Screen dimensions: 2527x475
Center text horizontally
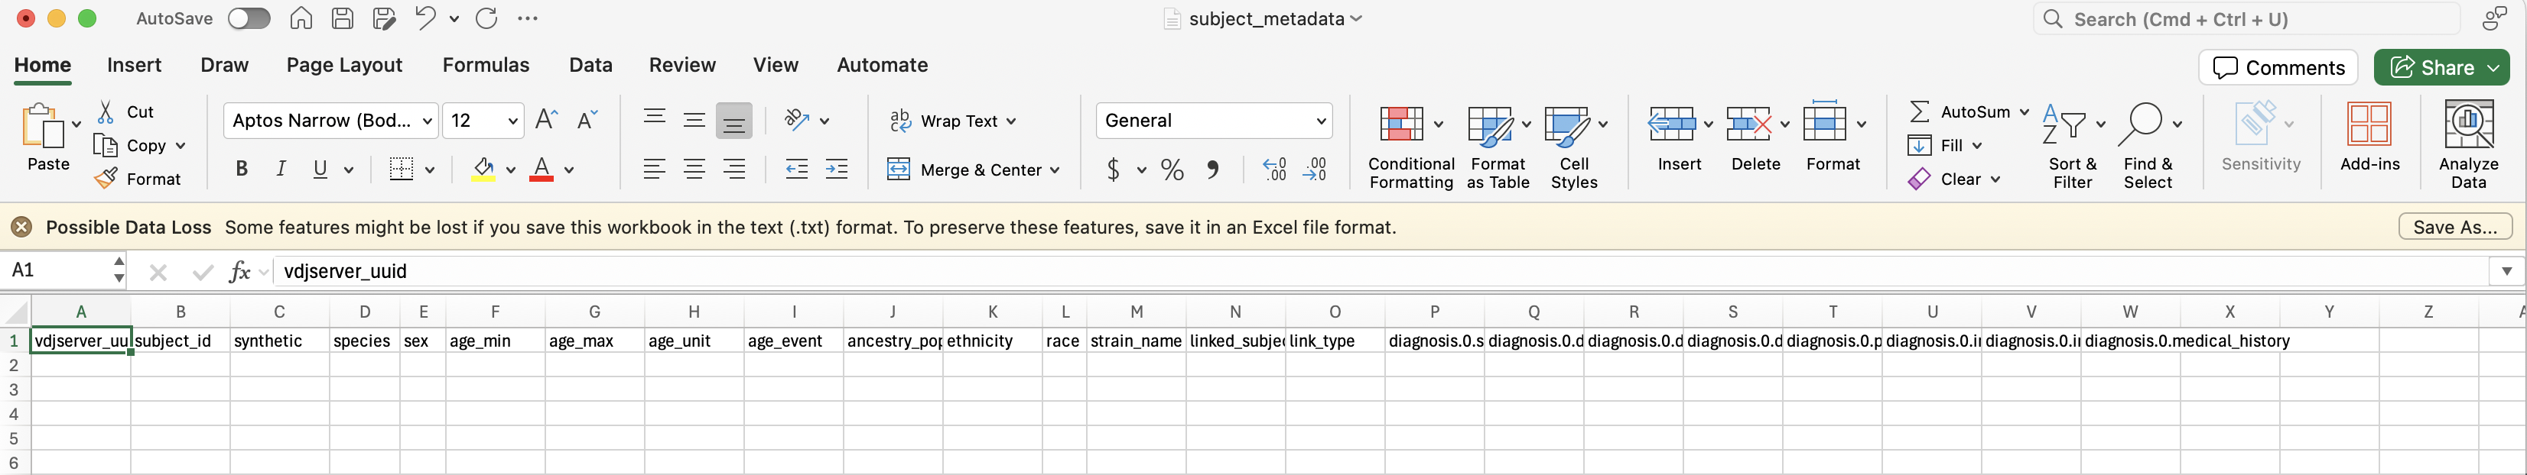(694, 169)
